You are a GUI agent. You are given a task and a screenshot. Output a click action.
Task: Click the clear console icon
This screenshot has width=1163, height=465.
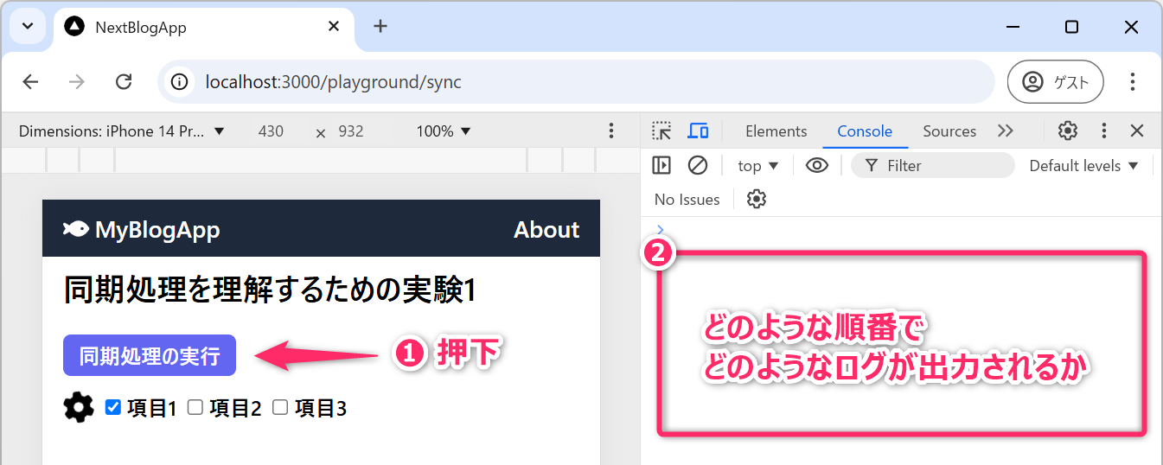click(x=698, y=166)
